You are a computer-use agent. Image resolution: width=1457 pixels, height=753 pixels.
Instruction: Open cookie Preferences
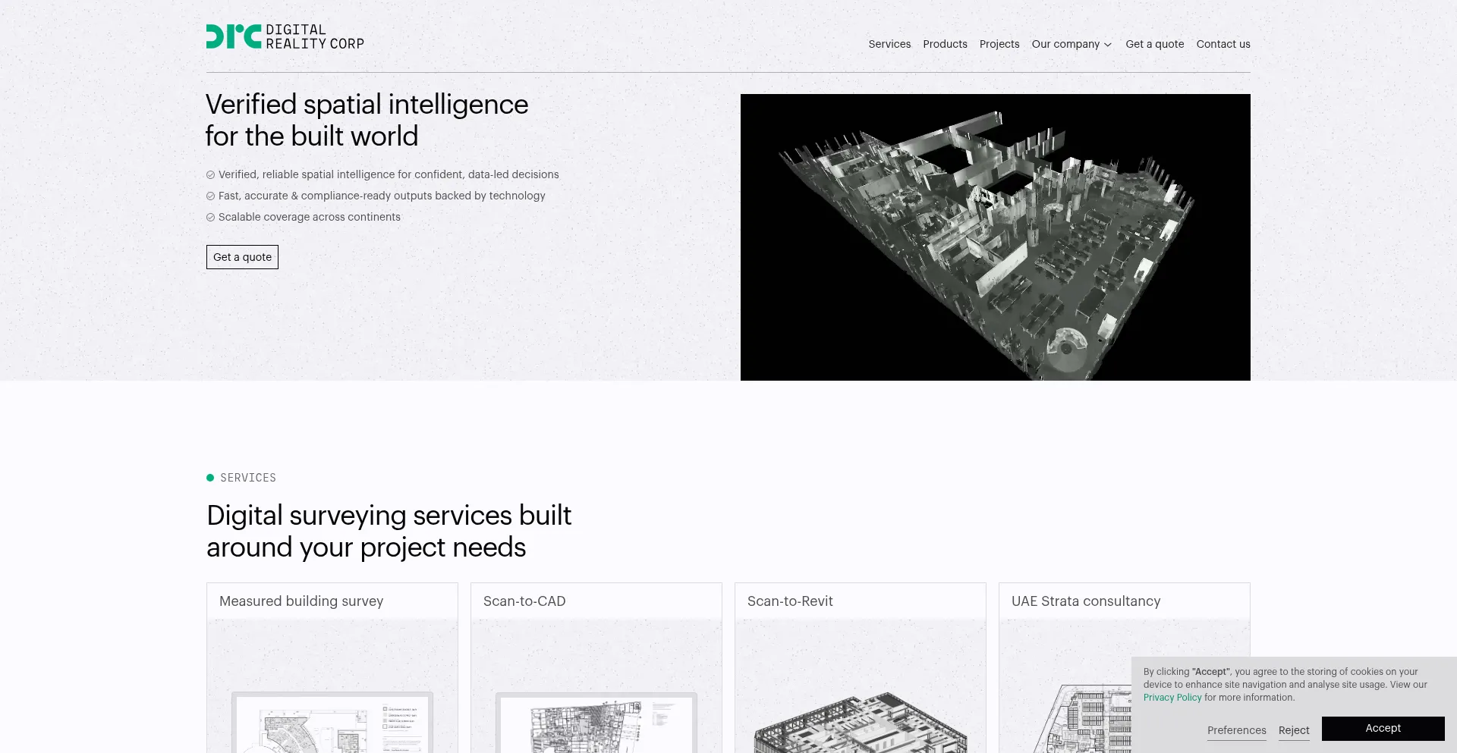[1236, 730]
